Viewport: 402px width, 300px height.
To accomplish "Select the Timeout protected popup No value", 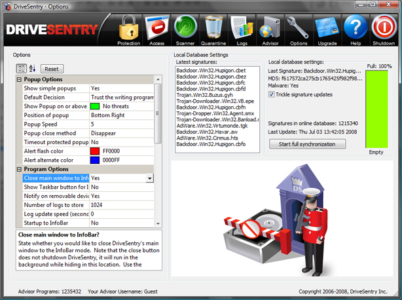I will [122, 142].
